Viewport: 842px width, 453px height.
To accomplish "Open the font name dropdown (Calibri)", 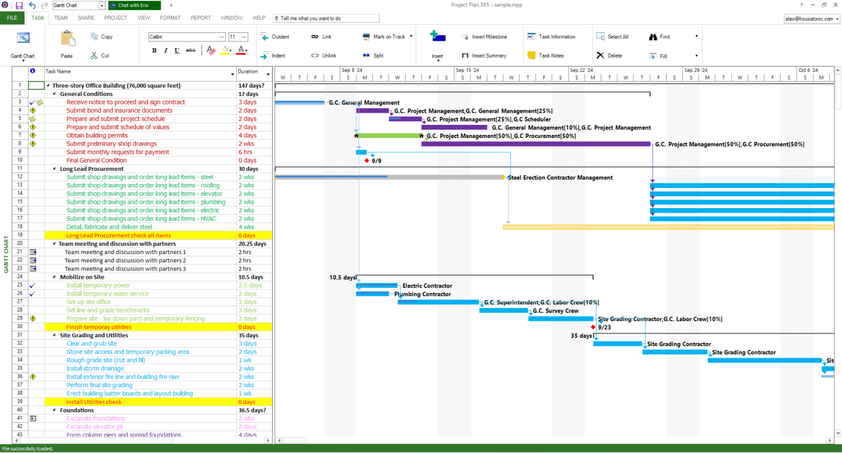I will pos(221,37).
